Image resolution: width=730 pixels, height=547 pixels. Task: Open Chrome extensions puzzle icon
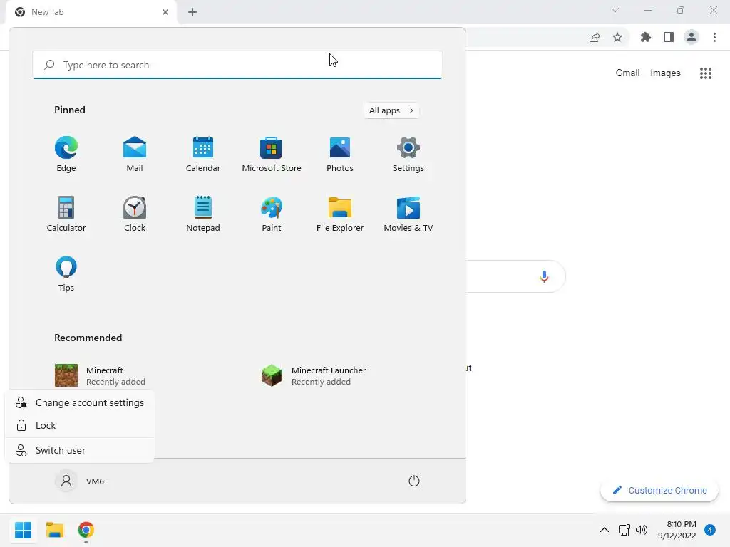click(x=646, y=37)
